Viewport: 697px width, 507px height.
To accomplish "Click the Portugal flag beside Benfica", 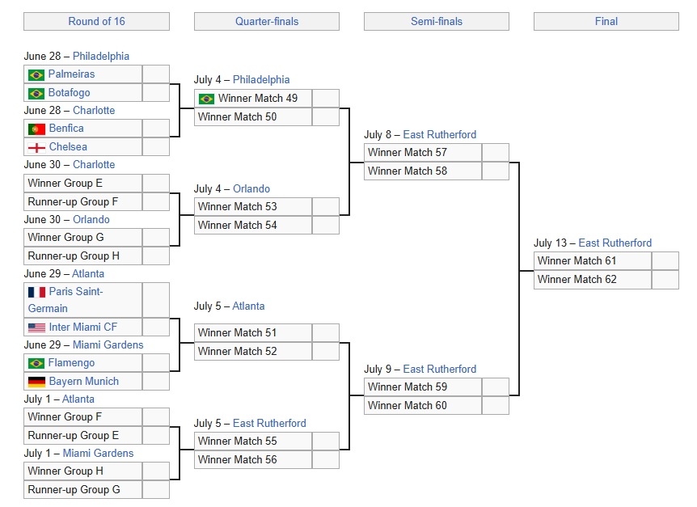I will (36, 129).
